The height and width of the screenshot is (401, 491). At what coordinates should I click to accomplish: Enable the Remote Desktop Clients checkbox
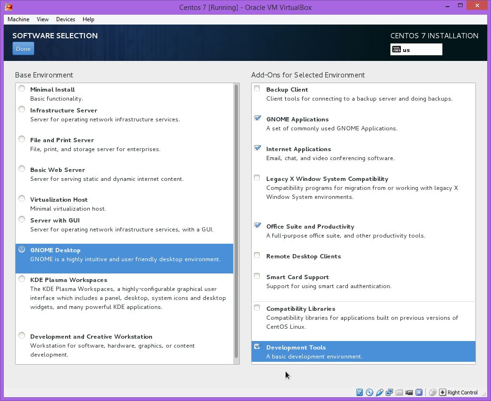[257, 255]
